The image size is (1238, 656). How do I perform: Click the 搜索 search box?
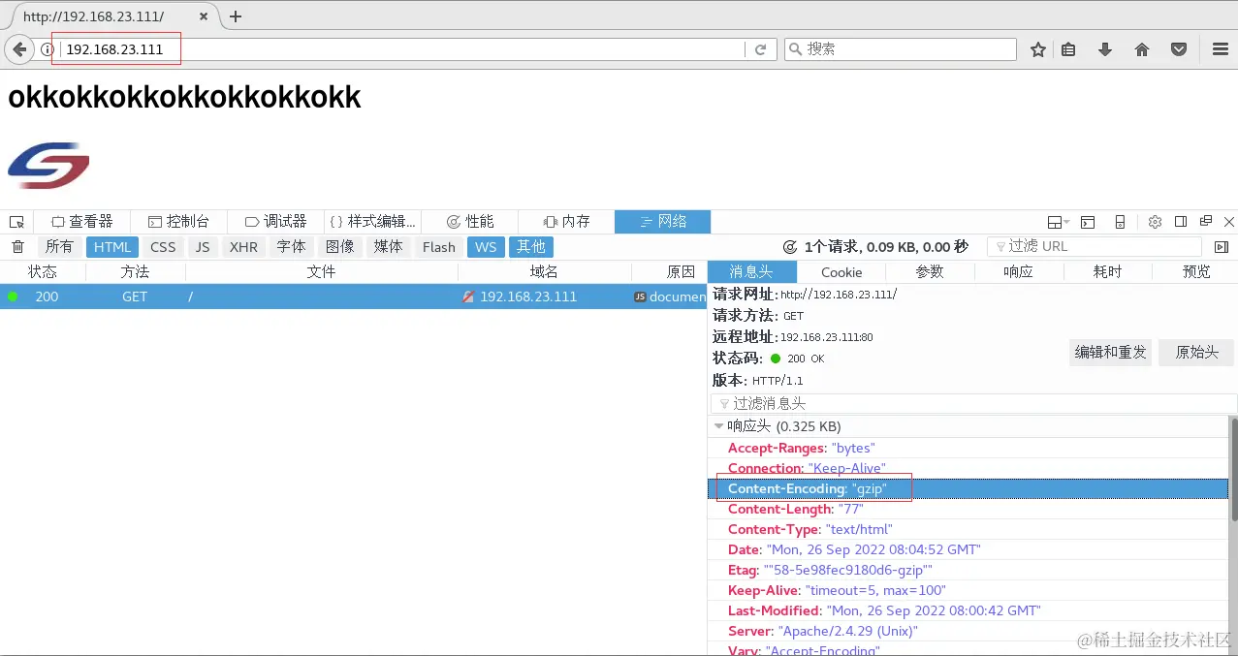(x=901, y=49)
